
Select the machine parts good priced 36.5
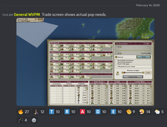[x=76, y=55]
